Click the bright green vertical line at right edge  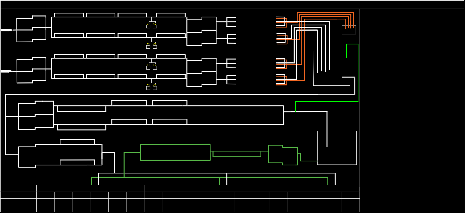(358, 72)
